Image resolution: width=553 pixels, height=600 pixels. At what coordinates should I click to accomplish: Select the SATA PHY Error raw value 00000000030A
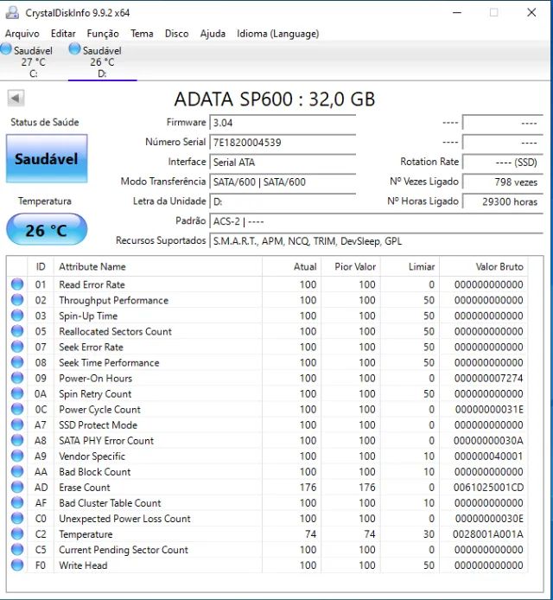(x=488, y=441)
